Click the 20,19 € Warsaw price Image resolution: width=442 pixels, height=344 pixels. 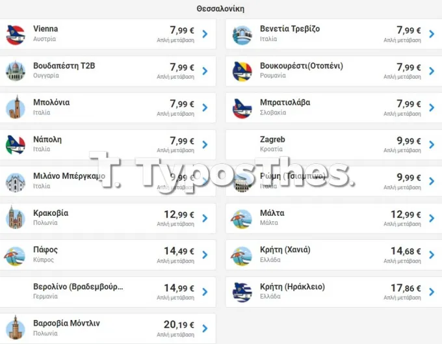[179, 324]
